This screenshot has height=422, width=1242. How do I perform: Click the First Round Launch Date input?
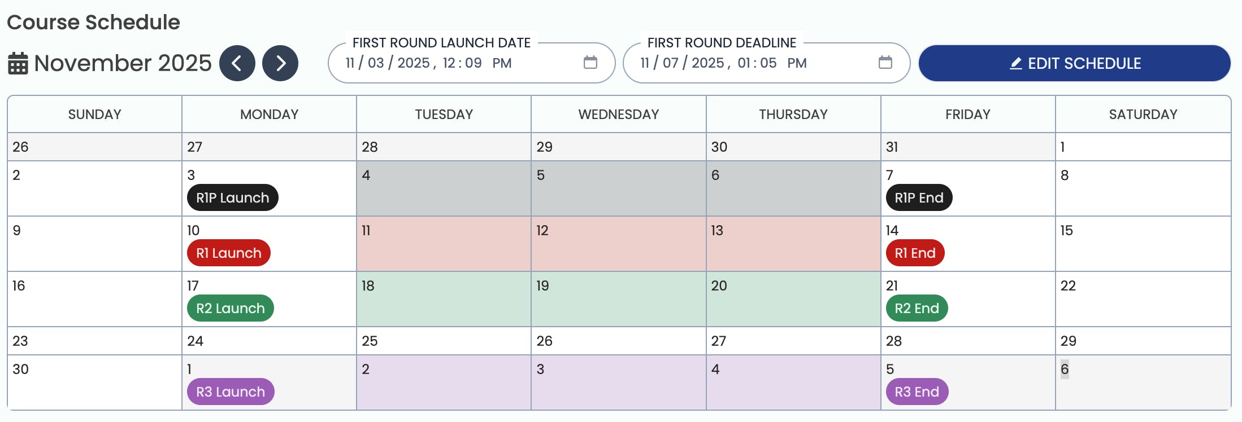point(429,63)
